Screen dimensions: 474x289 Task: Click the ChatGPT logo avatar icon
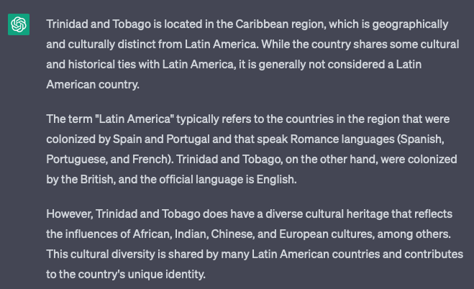[x=19, y=24]
